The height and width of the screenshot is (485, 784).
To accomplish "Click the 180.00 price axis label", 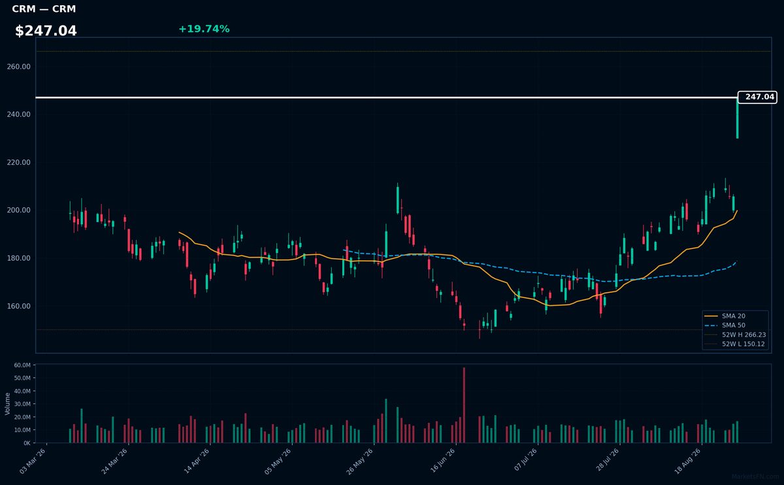I will point(20,258).
